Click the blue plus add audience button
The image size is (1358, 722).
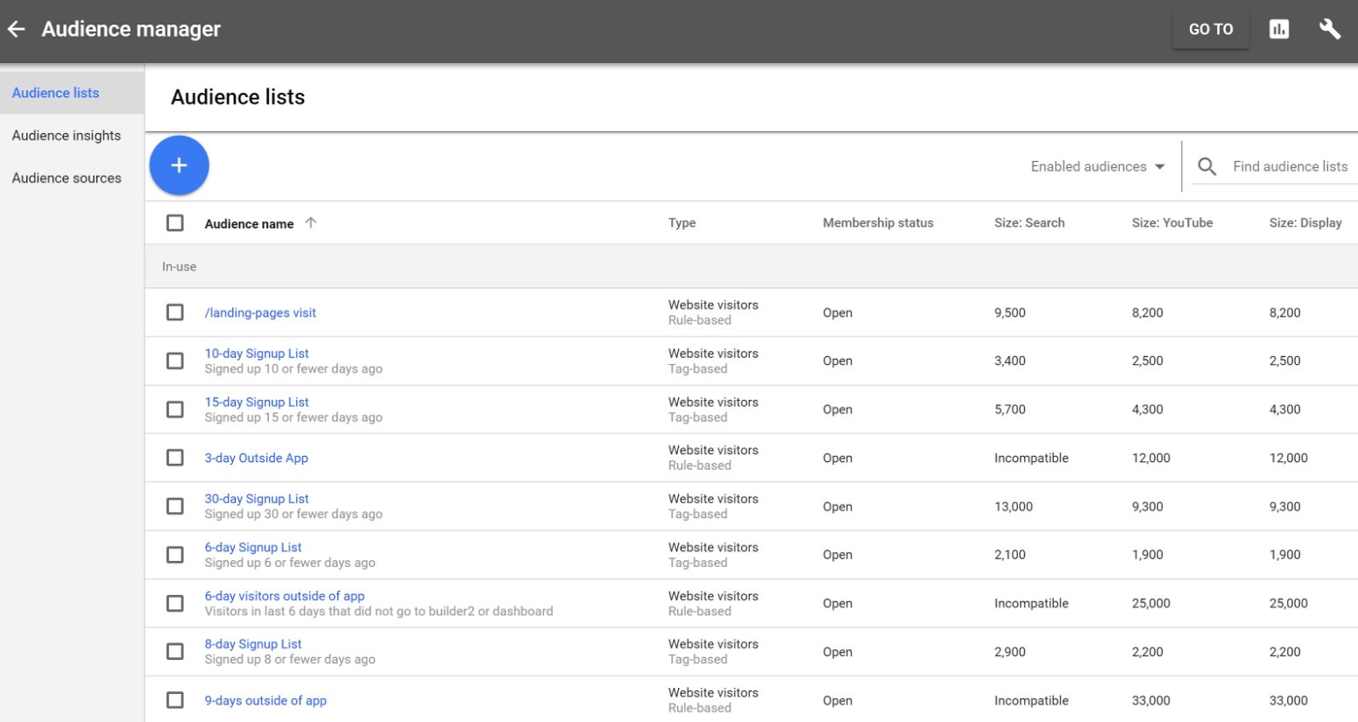[x=179, y=165]
